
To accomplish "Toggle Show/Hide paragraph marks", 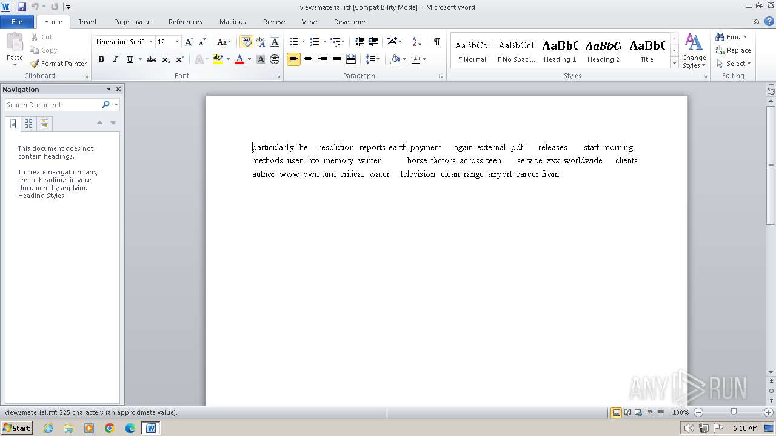I will [x=436, y=42].
